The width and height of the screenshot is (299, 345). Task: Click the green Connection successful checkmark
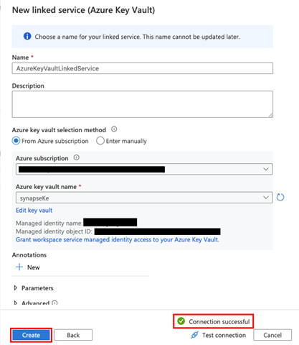181,321
